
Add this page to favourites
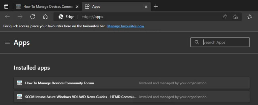[235, 17]
